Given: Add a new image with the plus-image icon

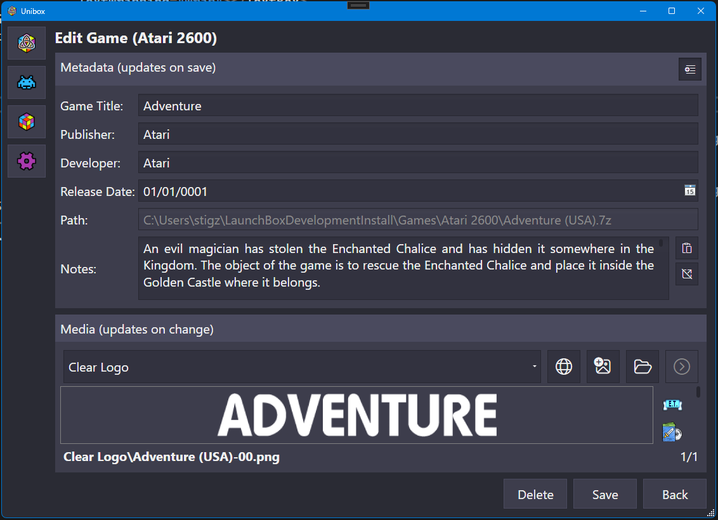Looking at the screenshot, I should [x=603, y=367].
